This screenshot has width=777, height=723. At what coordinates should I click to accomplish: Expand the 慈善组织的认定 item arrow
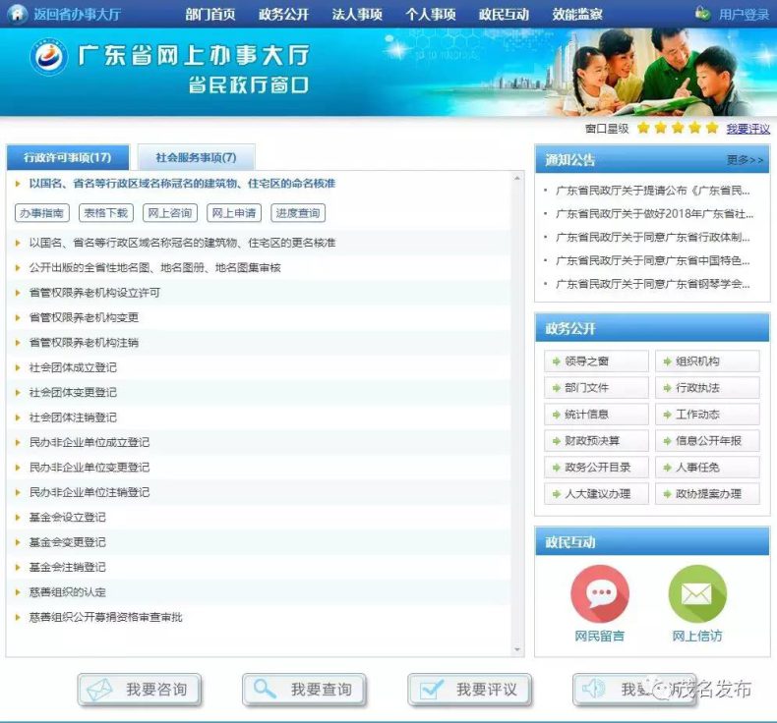[18, 592]
